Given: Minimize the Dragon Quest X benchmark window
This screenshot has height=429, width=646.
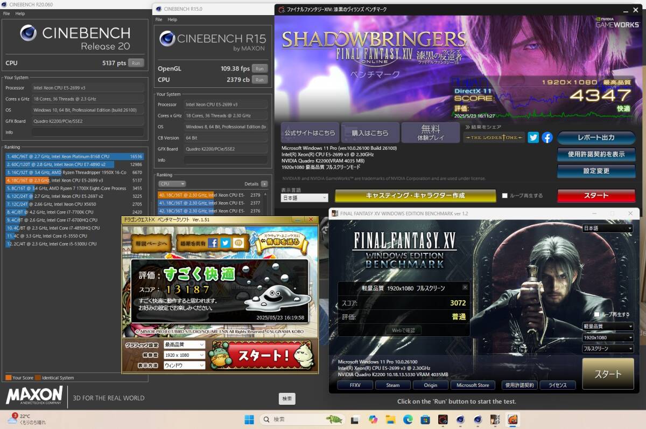Looking at the screenshot, I should [298, 219].
